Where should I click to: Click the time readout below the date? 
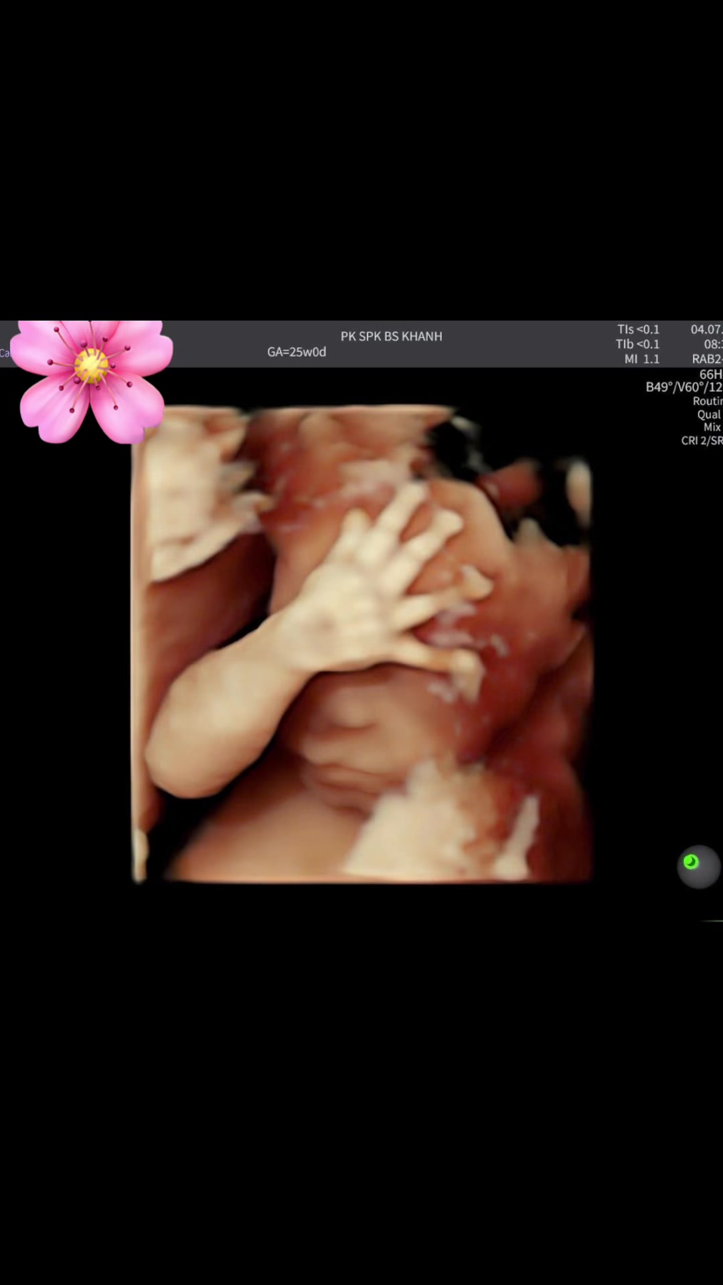(x=713, y=344)
